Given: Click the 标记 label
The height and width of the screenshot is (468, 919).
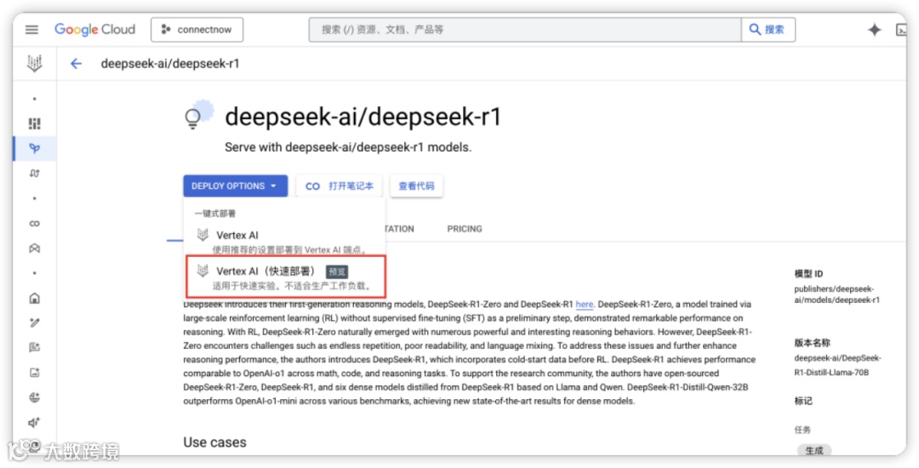Looking at the screenshot, I should point(803,402).
